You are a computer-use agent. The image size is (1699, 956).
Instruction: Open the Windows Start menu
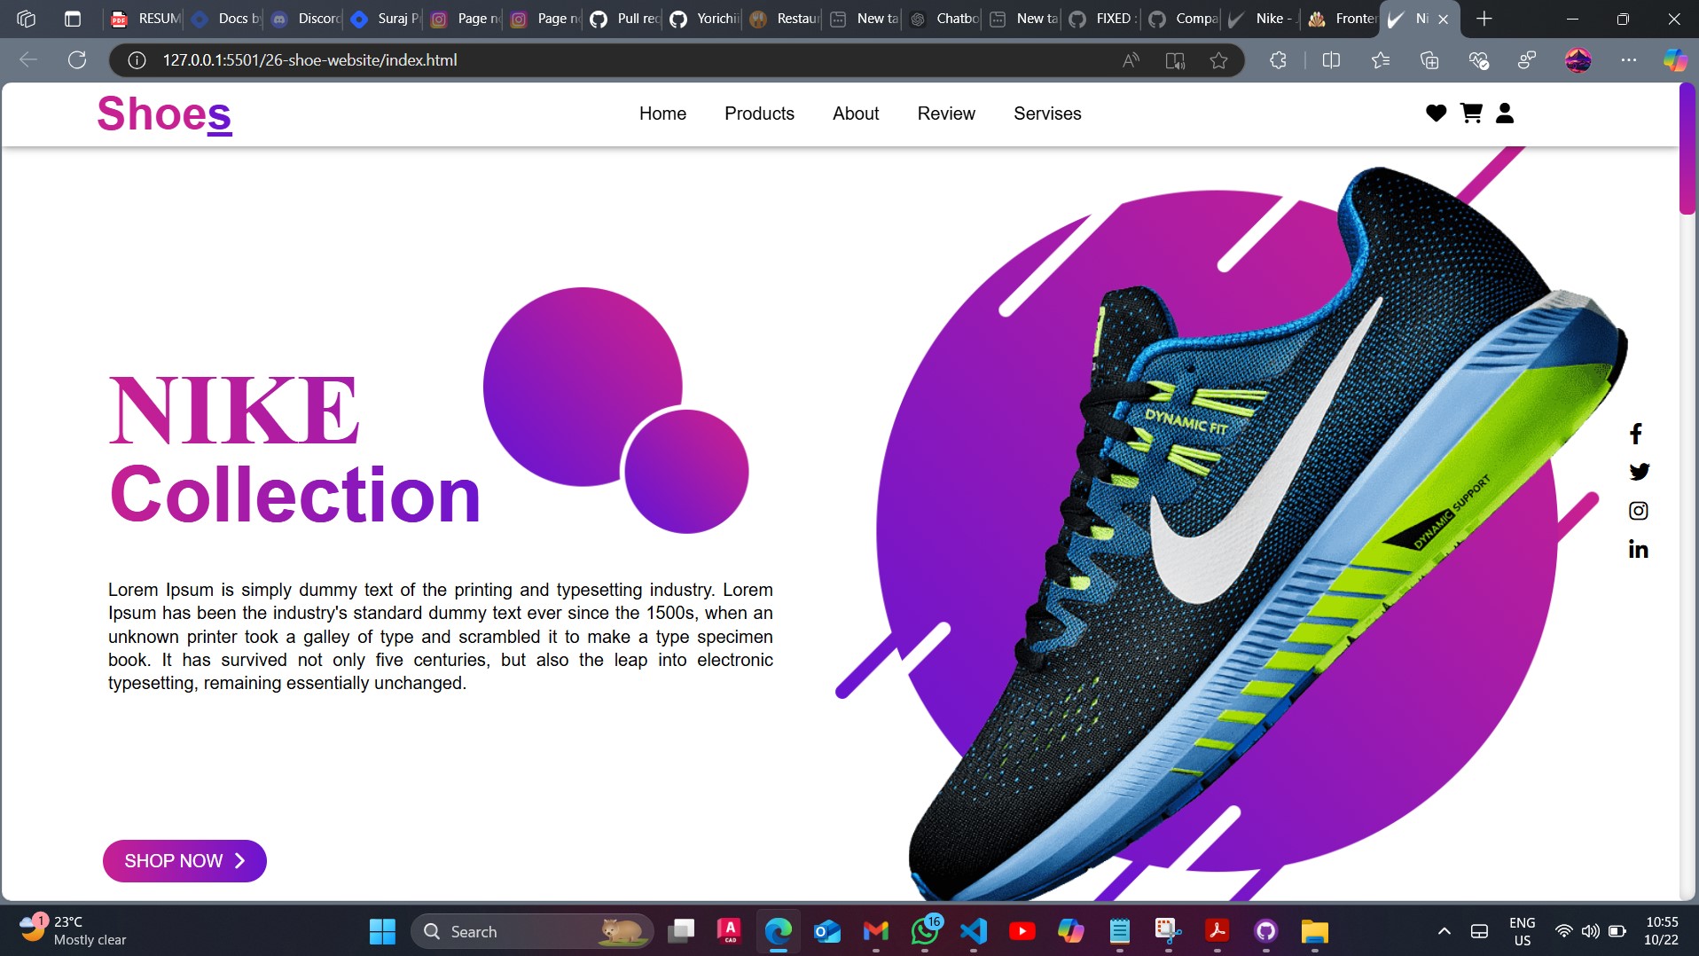(x=382, y=931)
